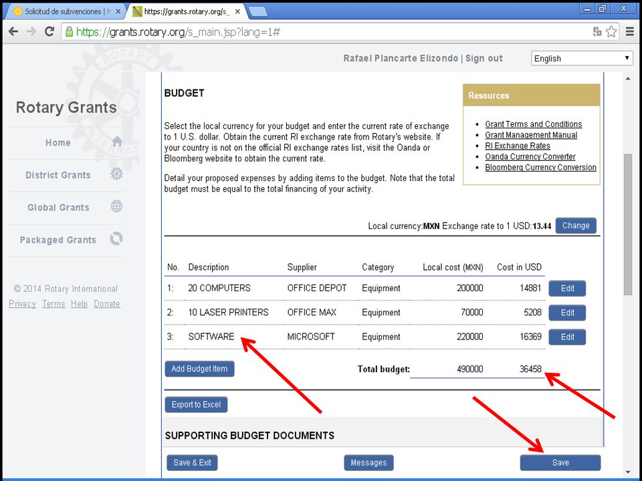Click the green padlock security icon
This screenshot has height=481, width=642.
tap(69, 31)
